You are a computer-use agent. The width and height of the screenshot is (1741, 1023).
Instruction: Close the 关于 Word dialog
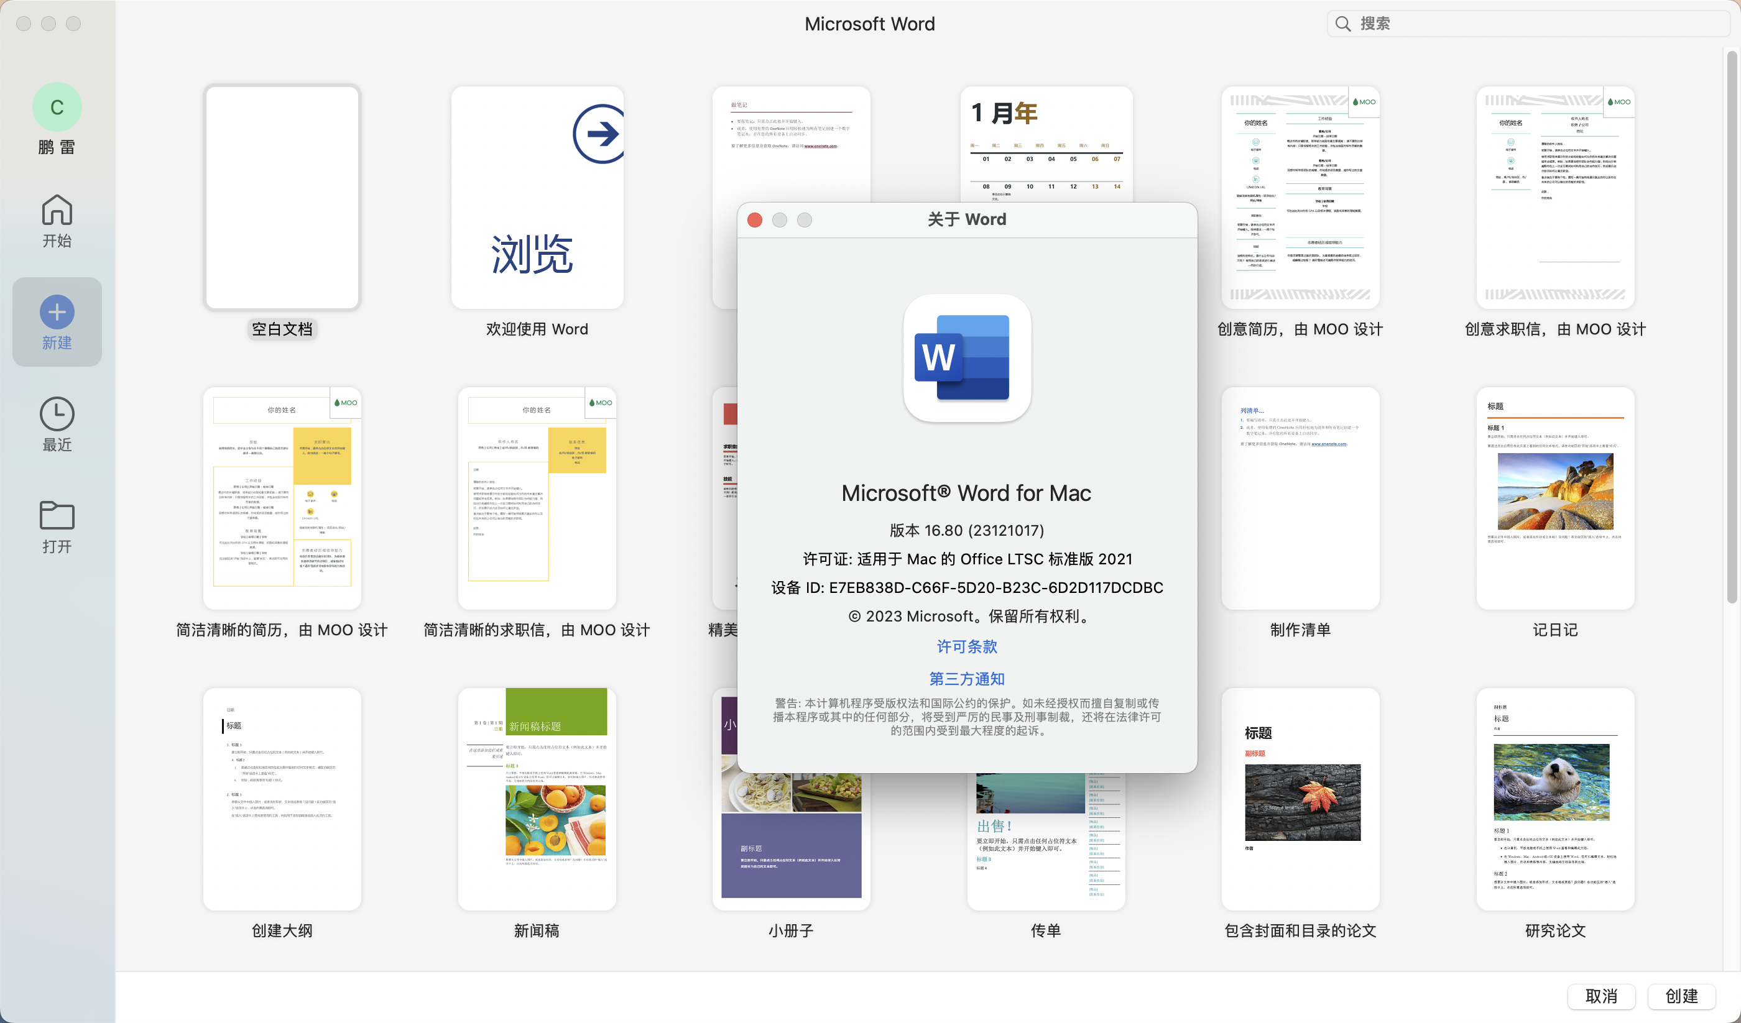pos(754,219)
